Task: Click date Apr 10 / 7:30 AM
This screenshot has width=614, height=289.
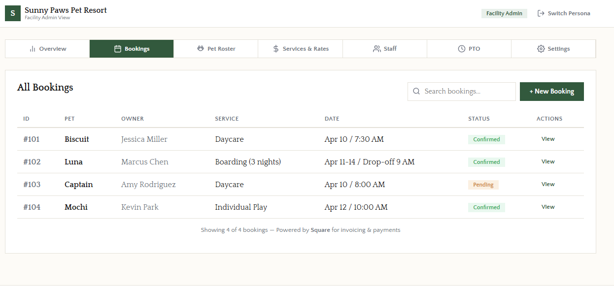Action: coord(354,139)
